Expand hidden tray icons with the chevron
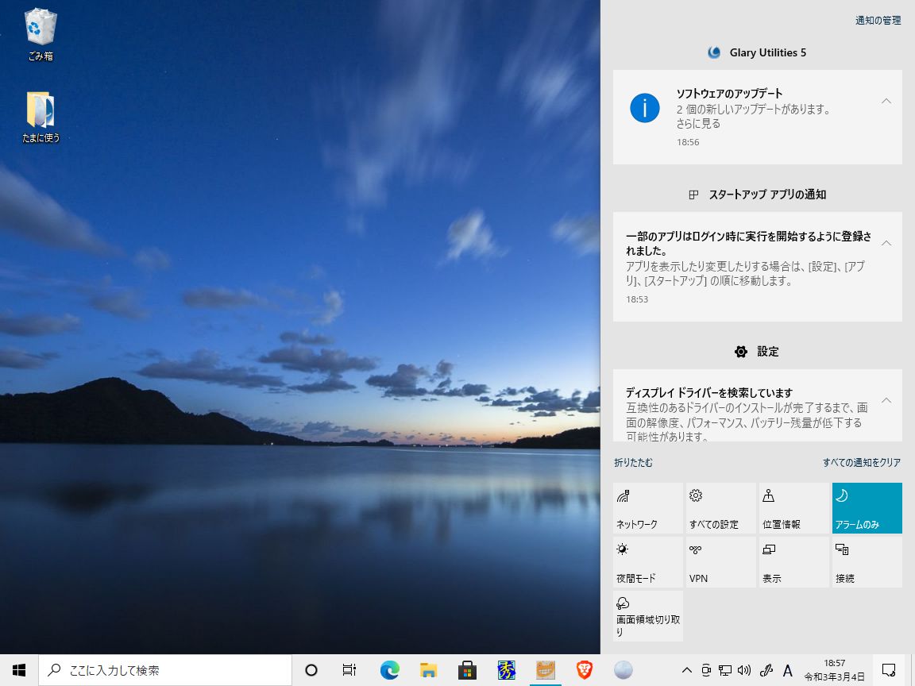This screenshot has width=915, height=686. (686, 670)
